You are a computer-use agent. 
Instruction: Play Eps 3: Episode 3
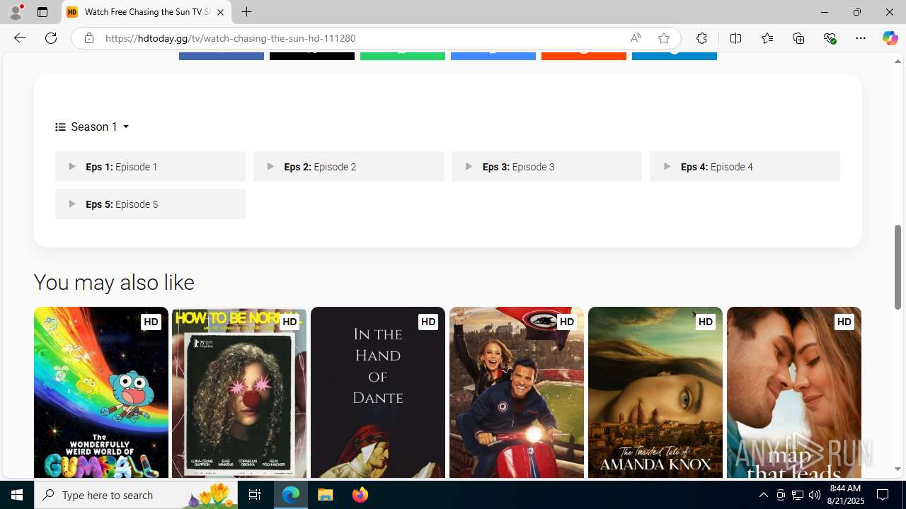click(x=546, y=167)
